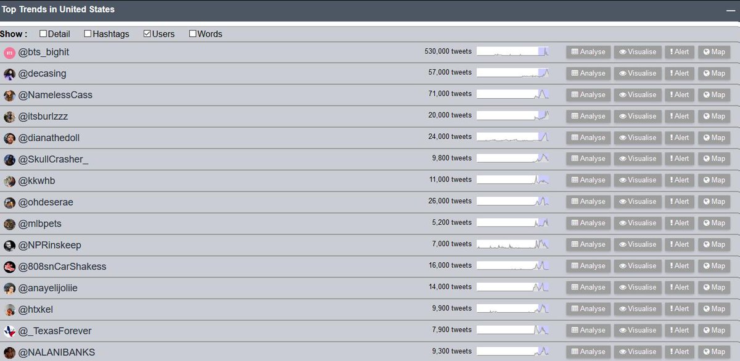Visualise activity for @SkullCrasher_
The height and width of the screenshot is (361, 740).
(x=638, y=158)
